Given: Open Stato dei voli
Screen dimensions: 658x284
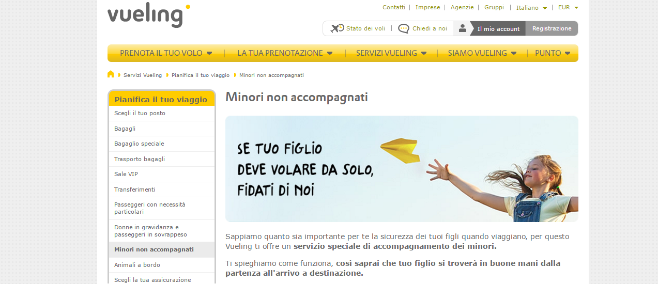Looking at the screenshot, I should [x=365, y=28].
